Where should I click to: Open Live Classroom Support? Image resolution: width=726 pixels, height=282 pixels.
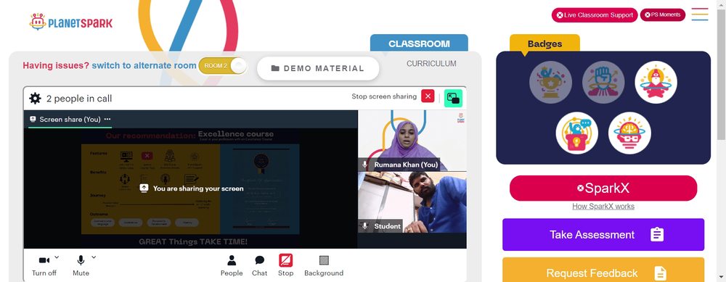click(x=595, y=15)
